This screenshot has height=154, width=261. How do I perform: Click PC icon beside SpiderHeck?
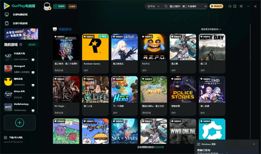(33, 85)
